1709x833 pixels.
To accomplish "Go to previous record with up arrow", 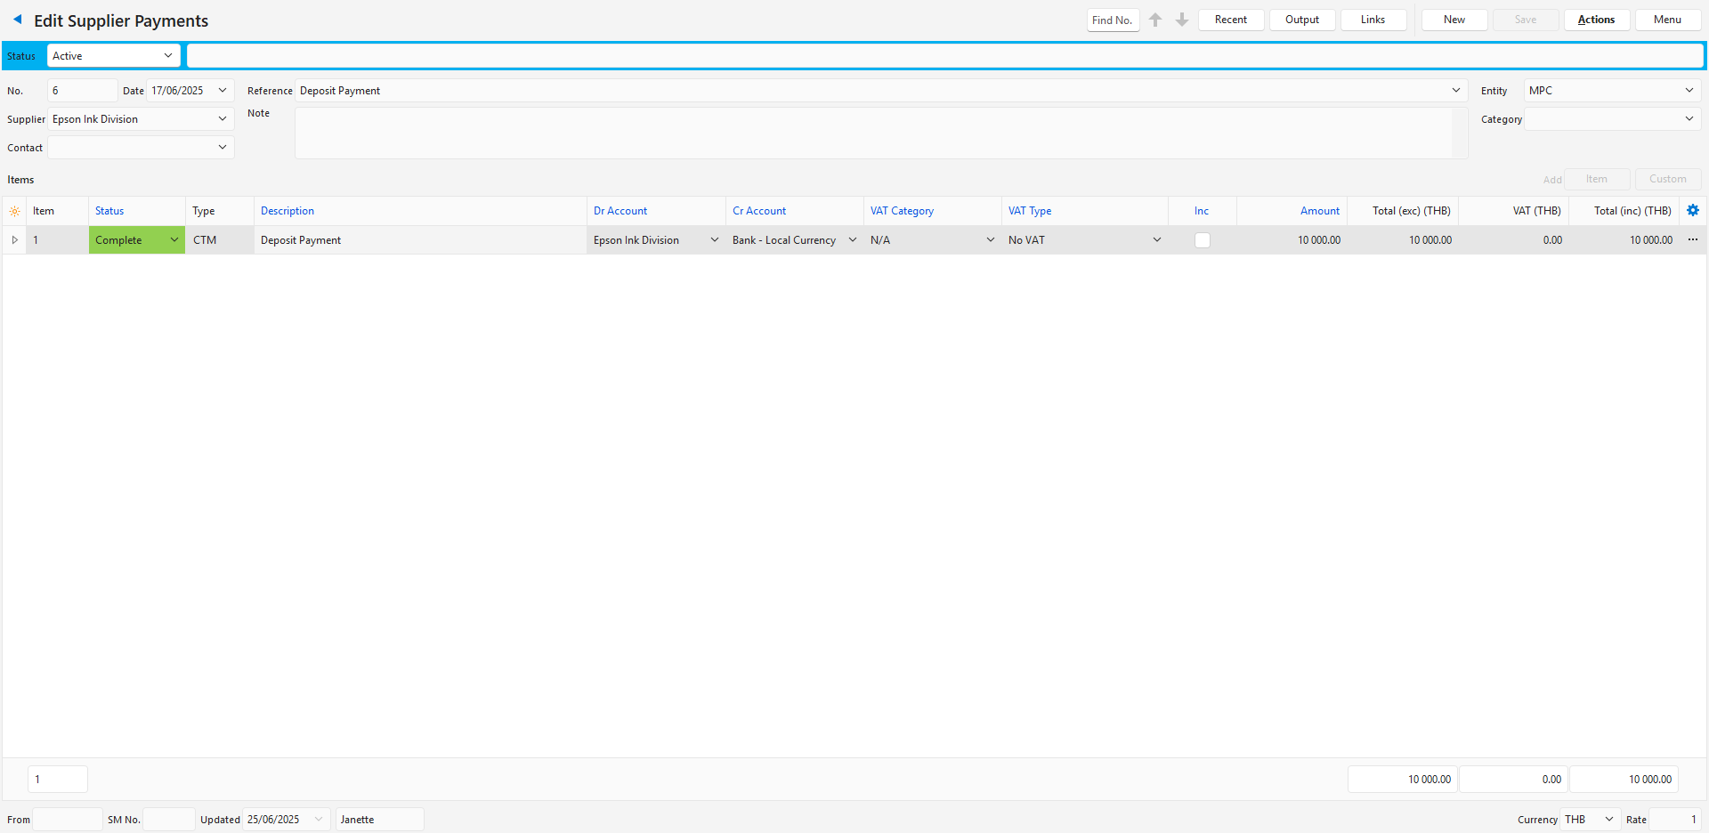I will coord(1155,20).
